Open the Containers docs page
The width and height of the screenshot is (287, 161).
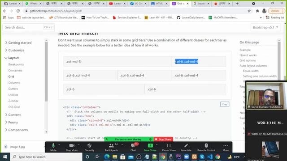(x=15, y=71)
